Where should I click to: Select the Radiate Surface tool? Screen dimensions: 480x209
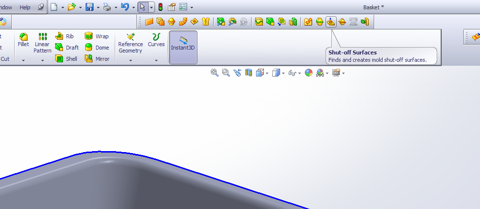[172, 22]
